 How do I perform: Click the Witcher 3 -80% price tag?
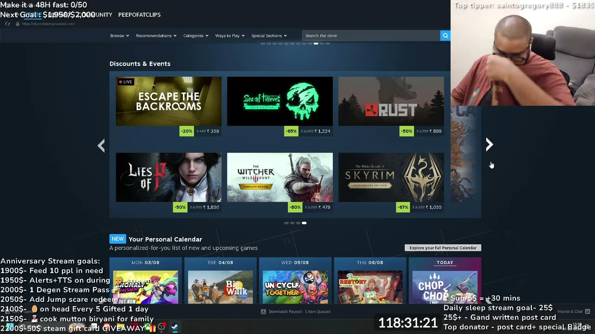[311, 207]
